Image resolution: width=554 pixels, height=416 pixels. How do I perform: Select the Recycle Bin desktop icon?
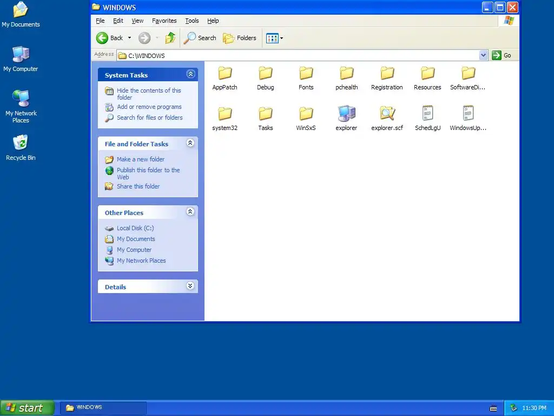click(x=21, y=148)
